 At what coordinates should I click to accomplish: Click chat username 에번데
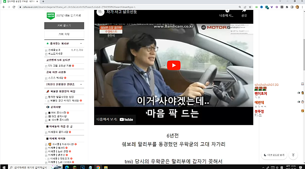(259, 102)
